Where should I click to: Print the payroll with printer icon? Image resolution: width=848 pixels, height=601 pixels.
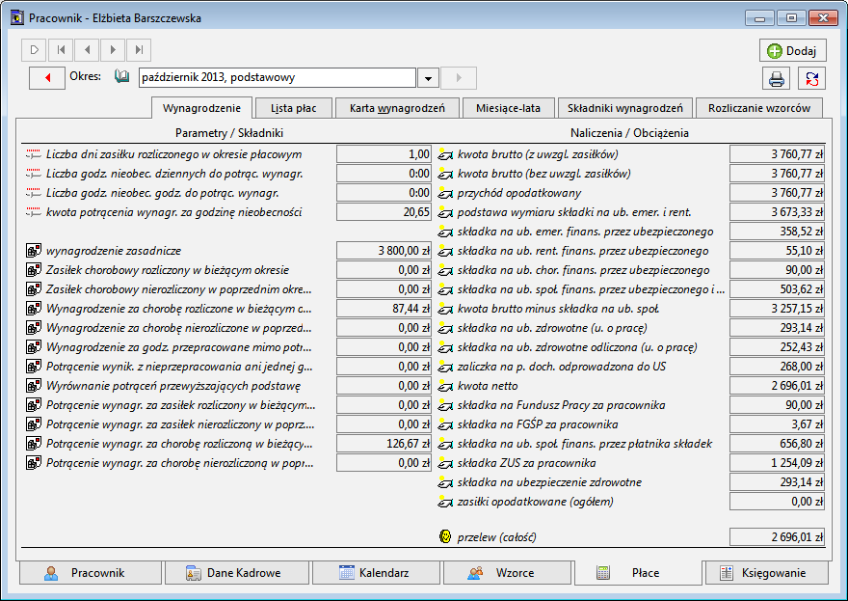(x=776, y=79)
